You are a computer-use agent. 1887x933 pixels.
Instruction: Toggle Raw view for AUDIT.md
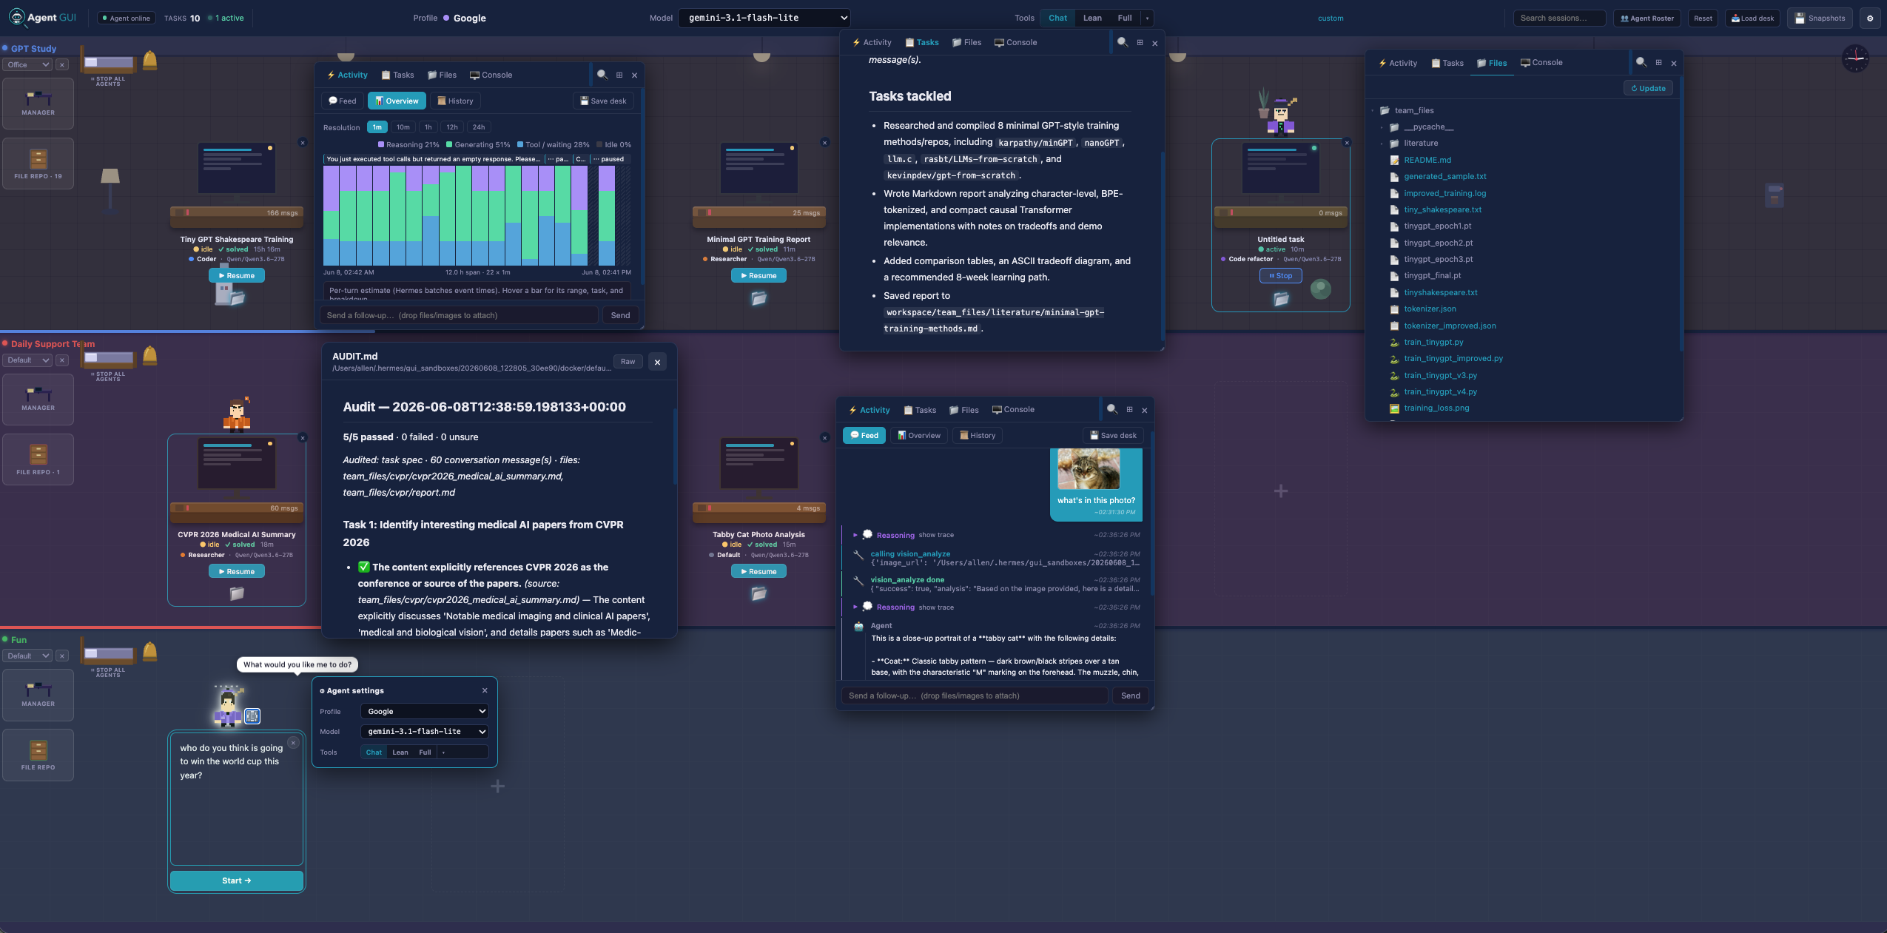[x=628, y=362]
